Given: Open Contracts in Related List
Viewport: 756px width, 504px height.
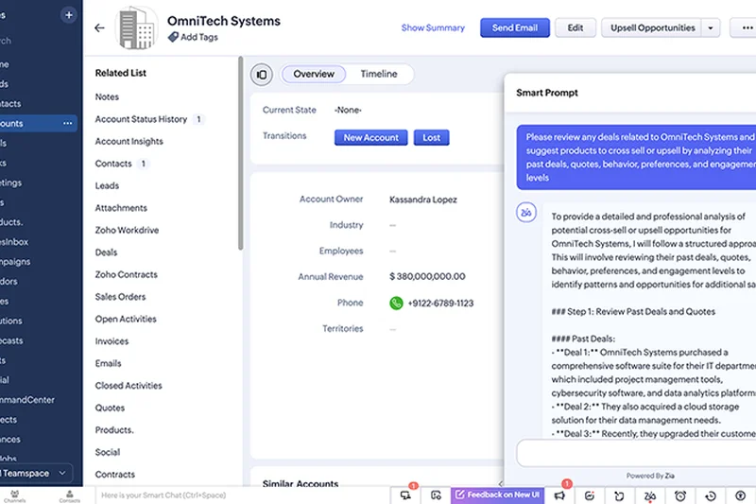Looking at the screenshot, I should [x=115, y=474].
